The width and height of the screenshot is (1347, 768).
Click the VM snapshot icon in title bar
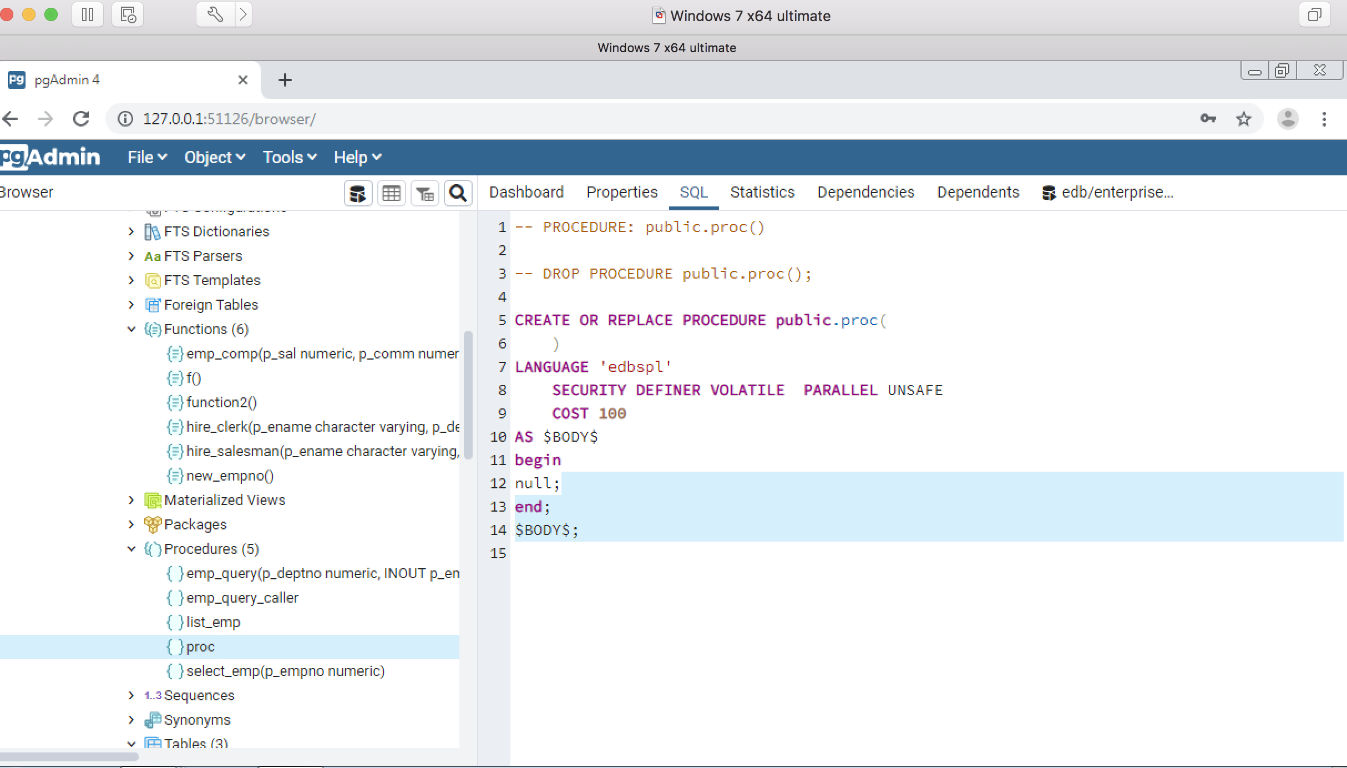128,14
